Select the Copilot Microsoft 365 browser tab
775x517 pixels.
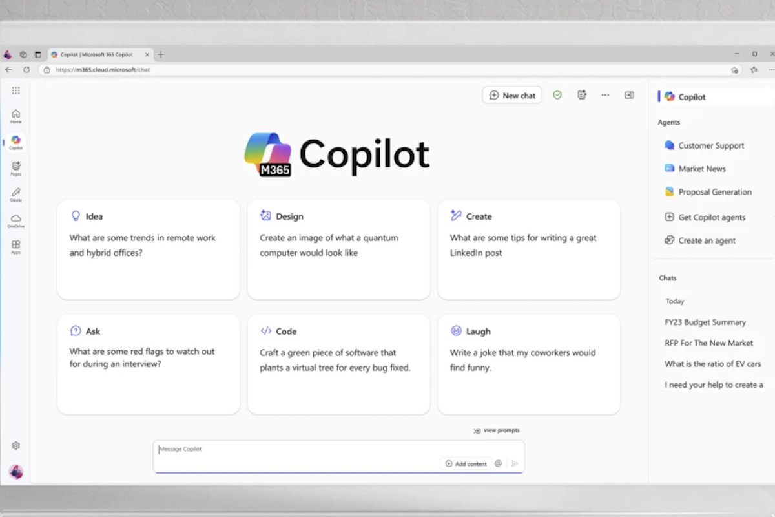tap(99, 54)
